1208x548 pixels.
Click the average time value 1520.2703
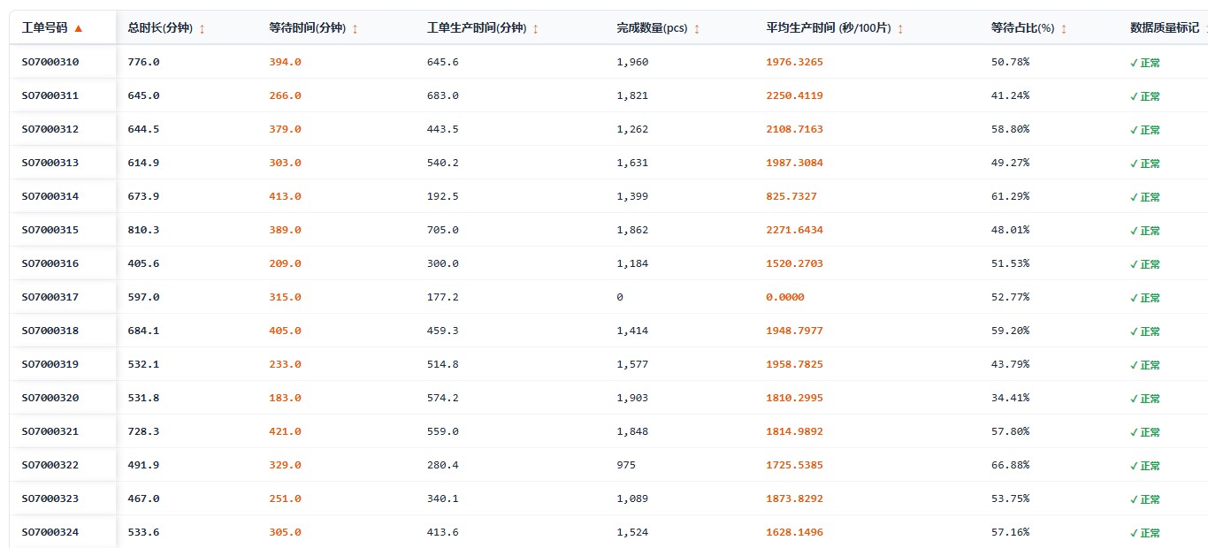point(795,263)
